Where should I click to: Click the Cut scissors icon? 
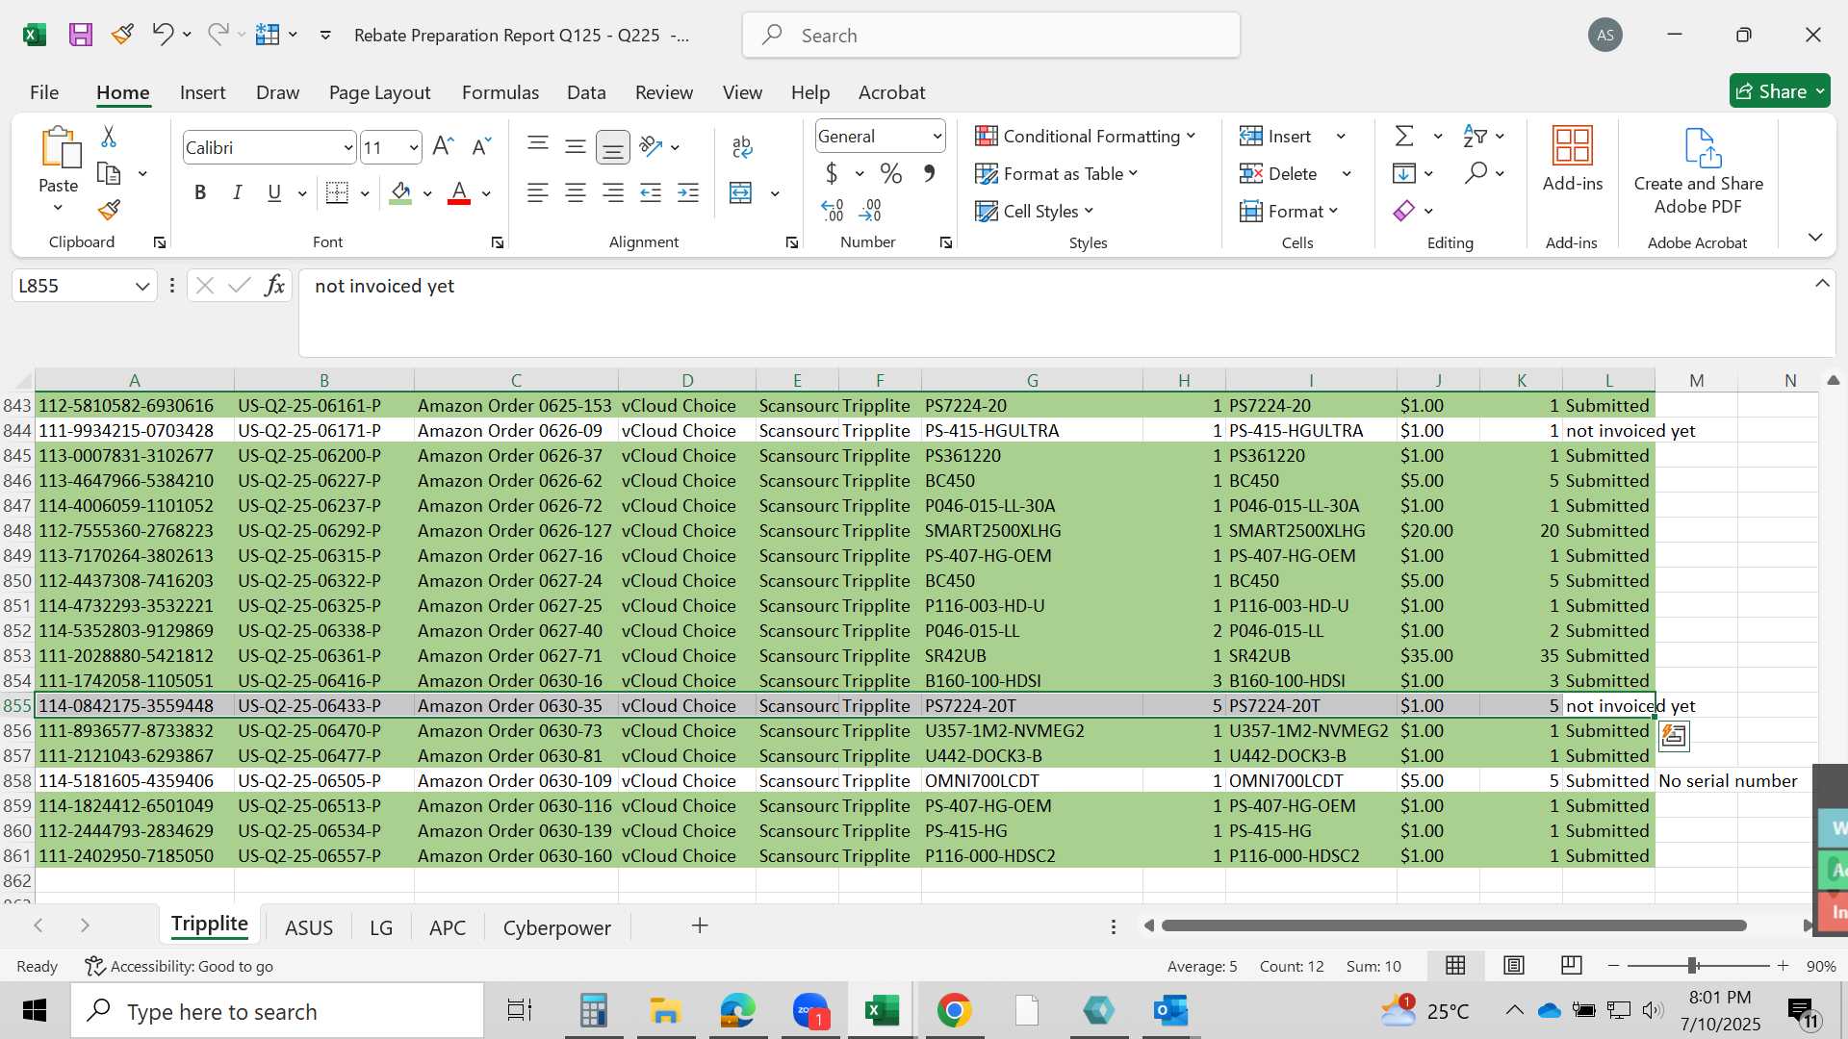click(109, 137)
